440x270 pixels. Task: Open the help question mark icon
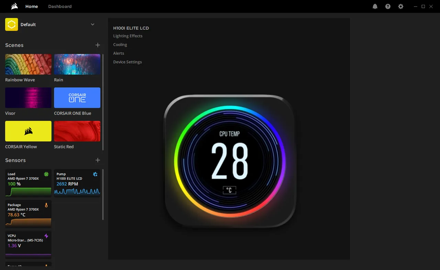[388, 7]
